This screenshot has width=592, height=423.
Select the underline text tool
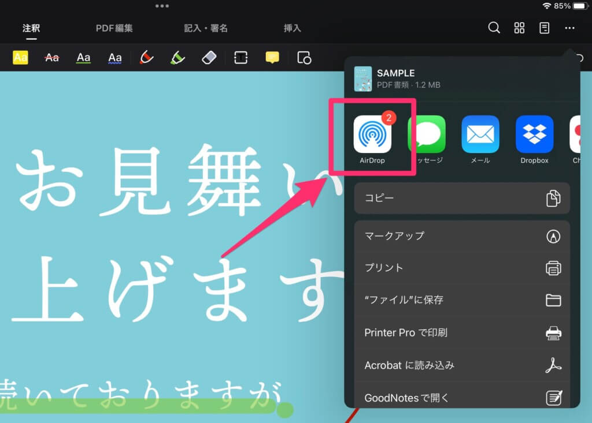84,57
